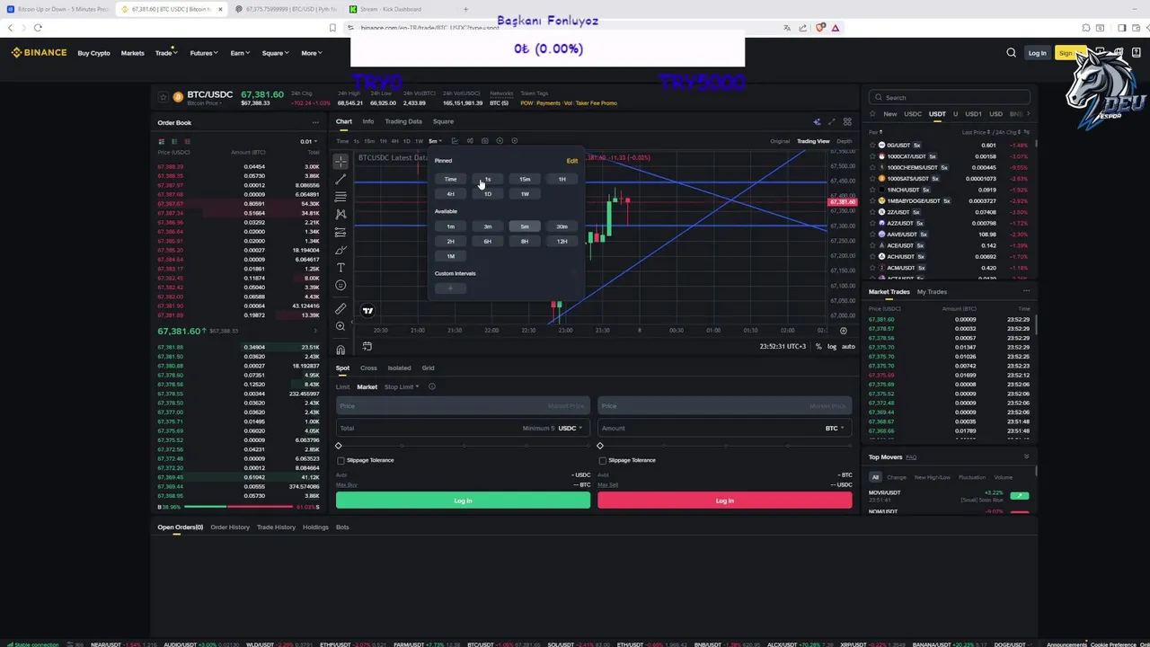1150x647 pixels.
Task: Select the pattern drawing tool
Action: click(341, 215)
